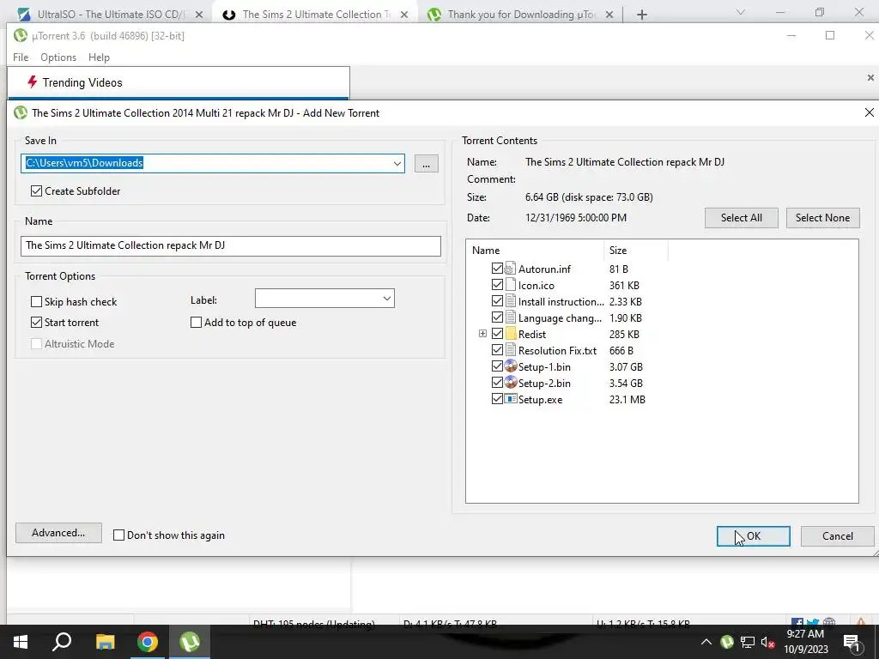The width and height of the screenshot is (879, 659).
Task: Click the Redist folder icon
Action: click(510, 334)
